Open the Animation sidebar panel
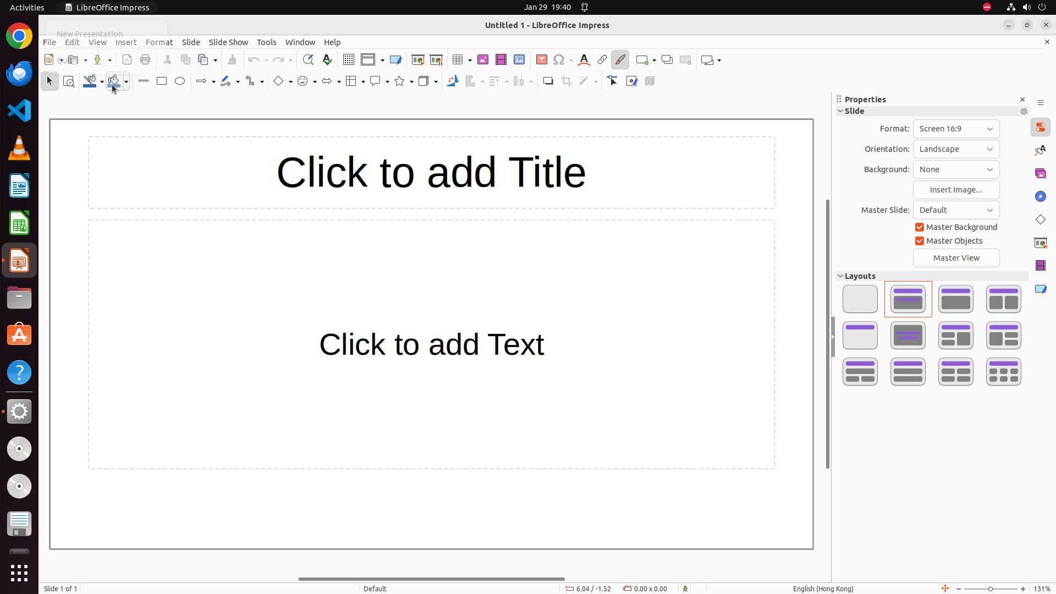Viewport: 1056px width, 594px height. coord(1041,266)
